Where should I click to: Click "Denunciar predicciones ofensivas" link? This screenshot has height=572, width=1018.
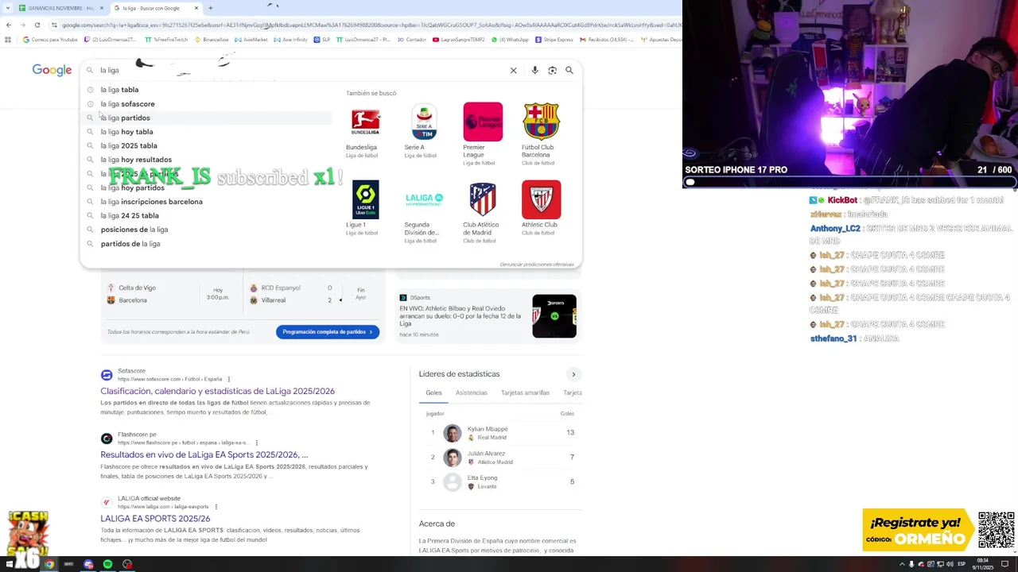[537, 265]
